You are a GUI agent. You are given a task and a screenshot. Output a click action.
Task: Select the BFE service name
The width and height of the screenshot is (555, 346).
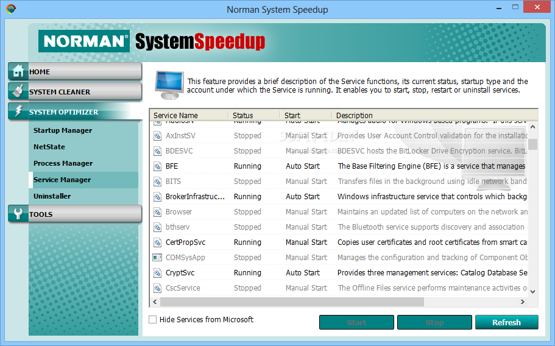click(172, 166)
